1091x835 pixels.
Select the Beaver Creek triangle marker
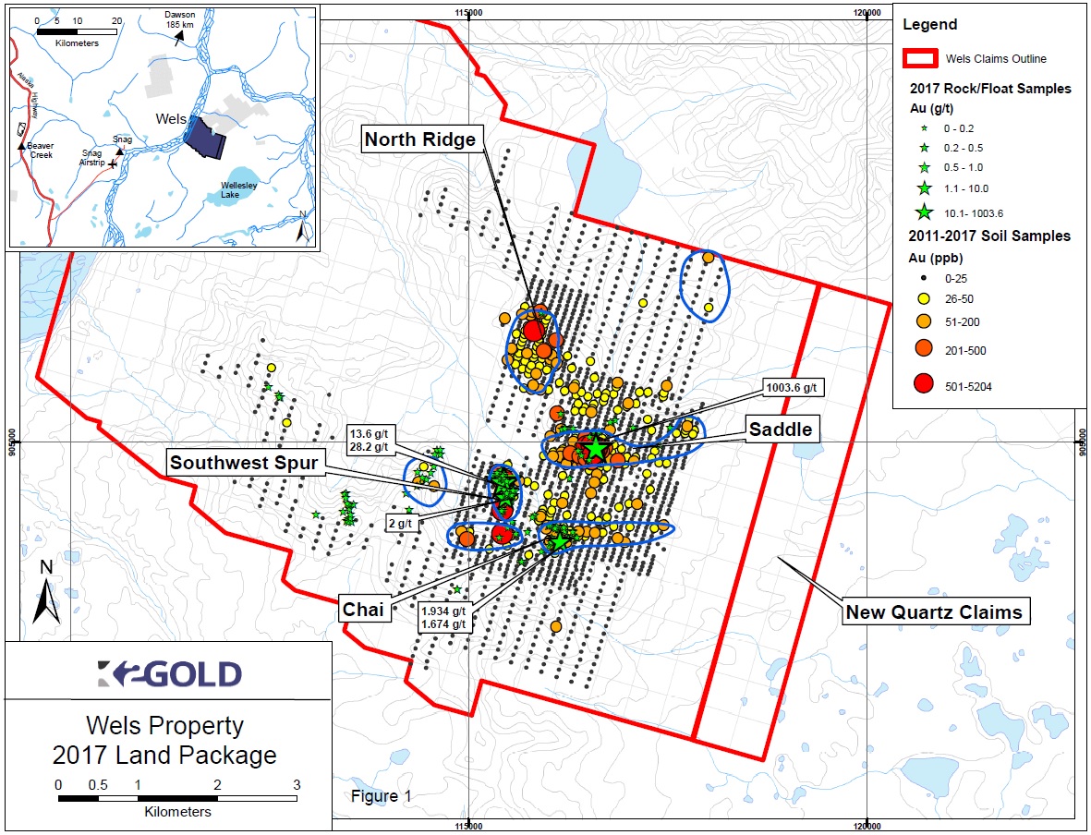pyautogui.click(x=21, y=146)
